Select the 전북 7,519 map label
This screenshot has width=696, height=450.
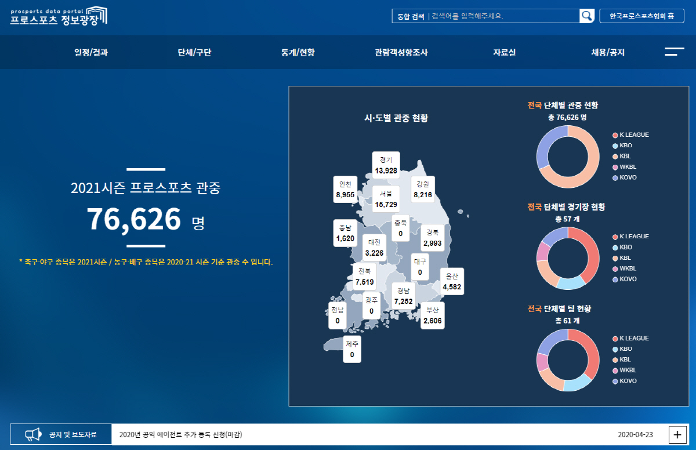click(x=364, y=276)
